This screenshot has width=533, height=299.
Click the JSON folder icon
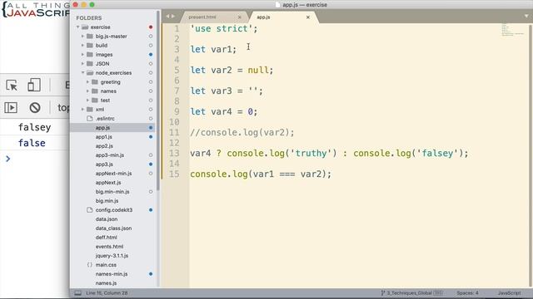click(x=90, y=63)
